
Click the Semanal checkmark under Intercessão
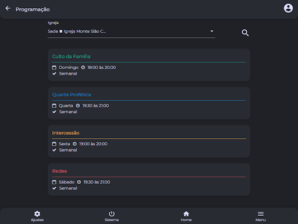pyautogui.click(x=54, y=150)
